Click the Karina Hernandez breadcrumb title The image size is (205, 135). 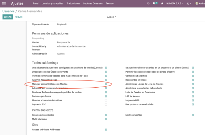pyautogui.click(x=30, y=11)
